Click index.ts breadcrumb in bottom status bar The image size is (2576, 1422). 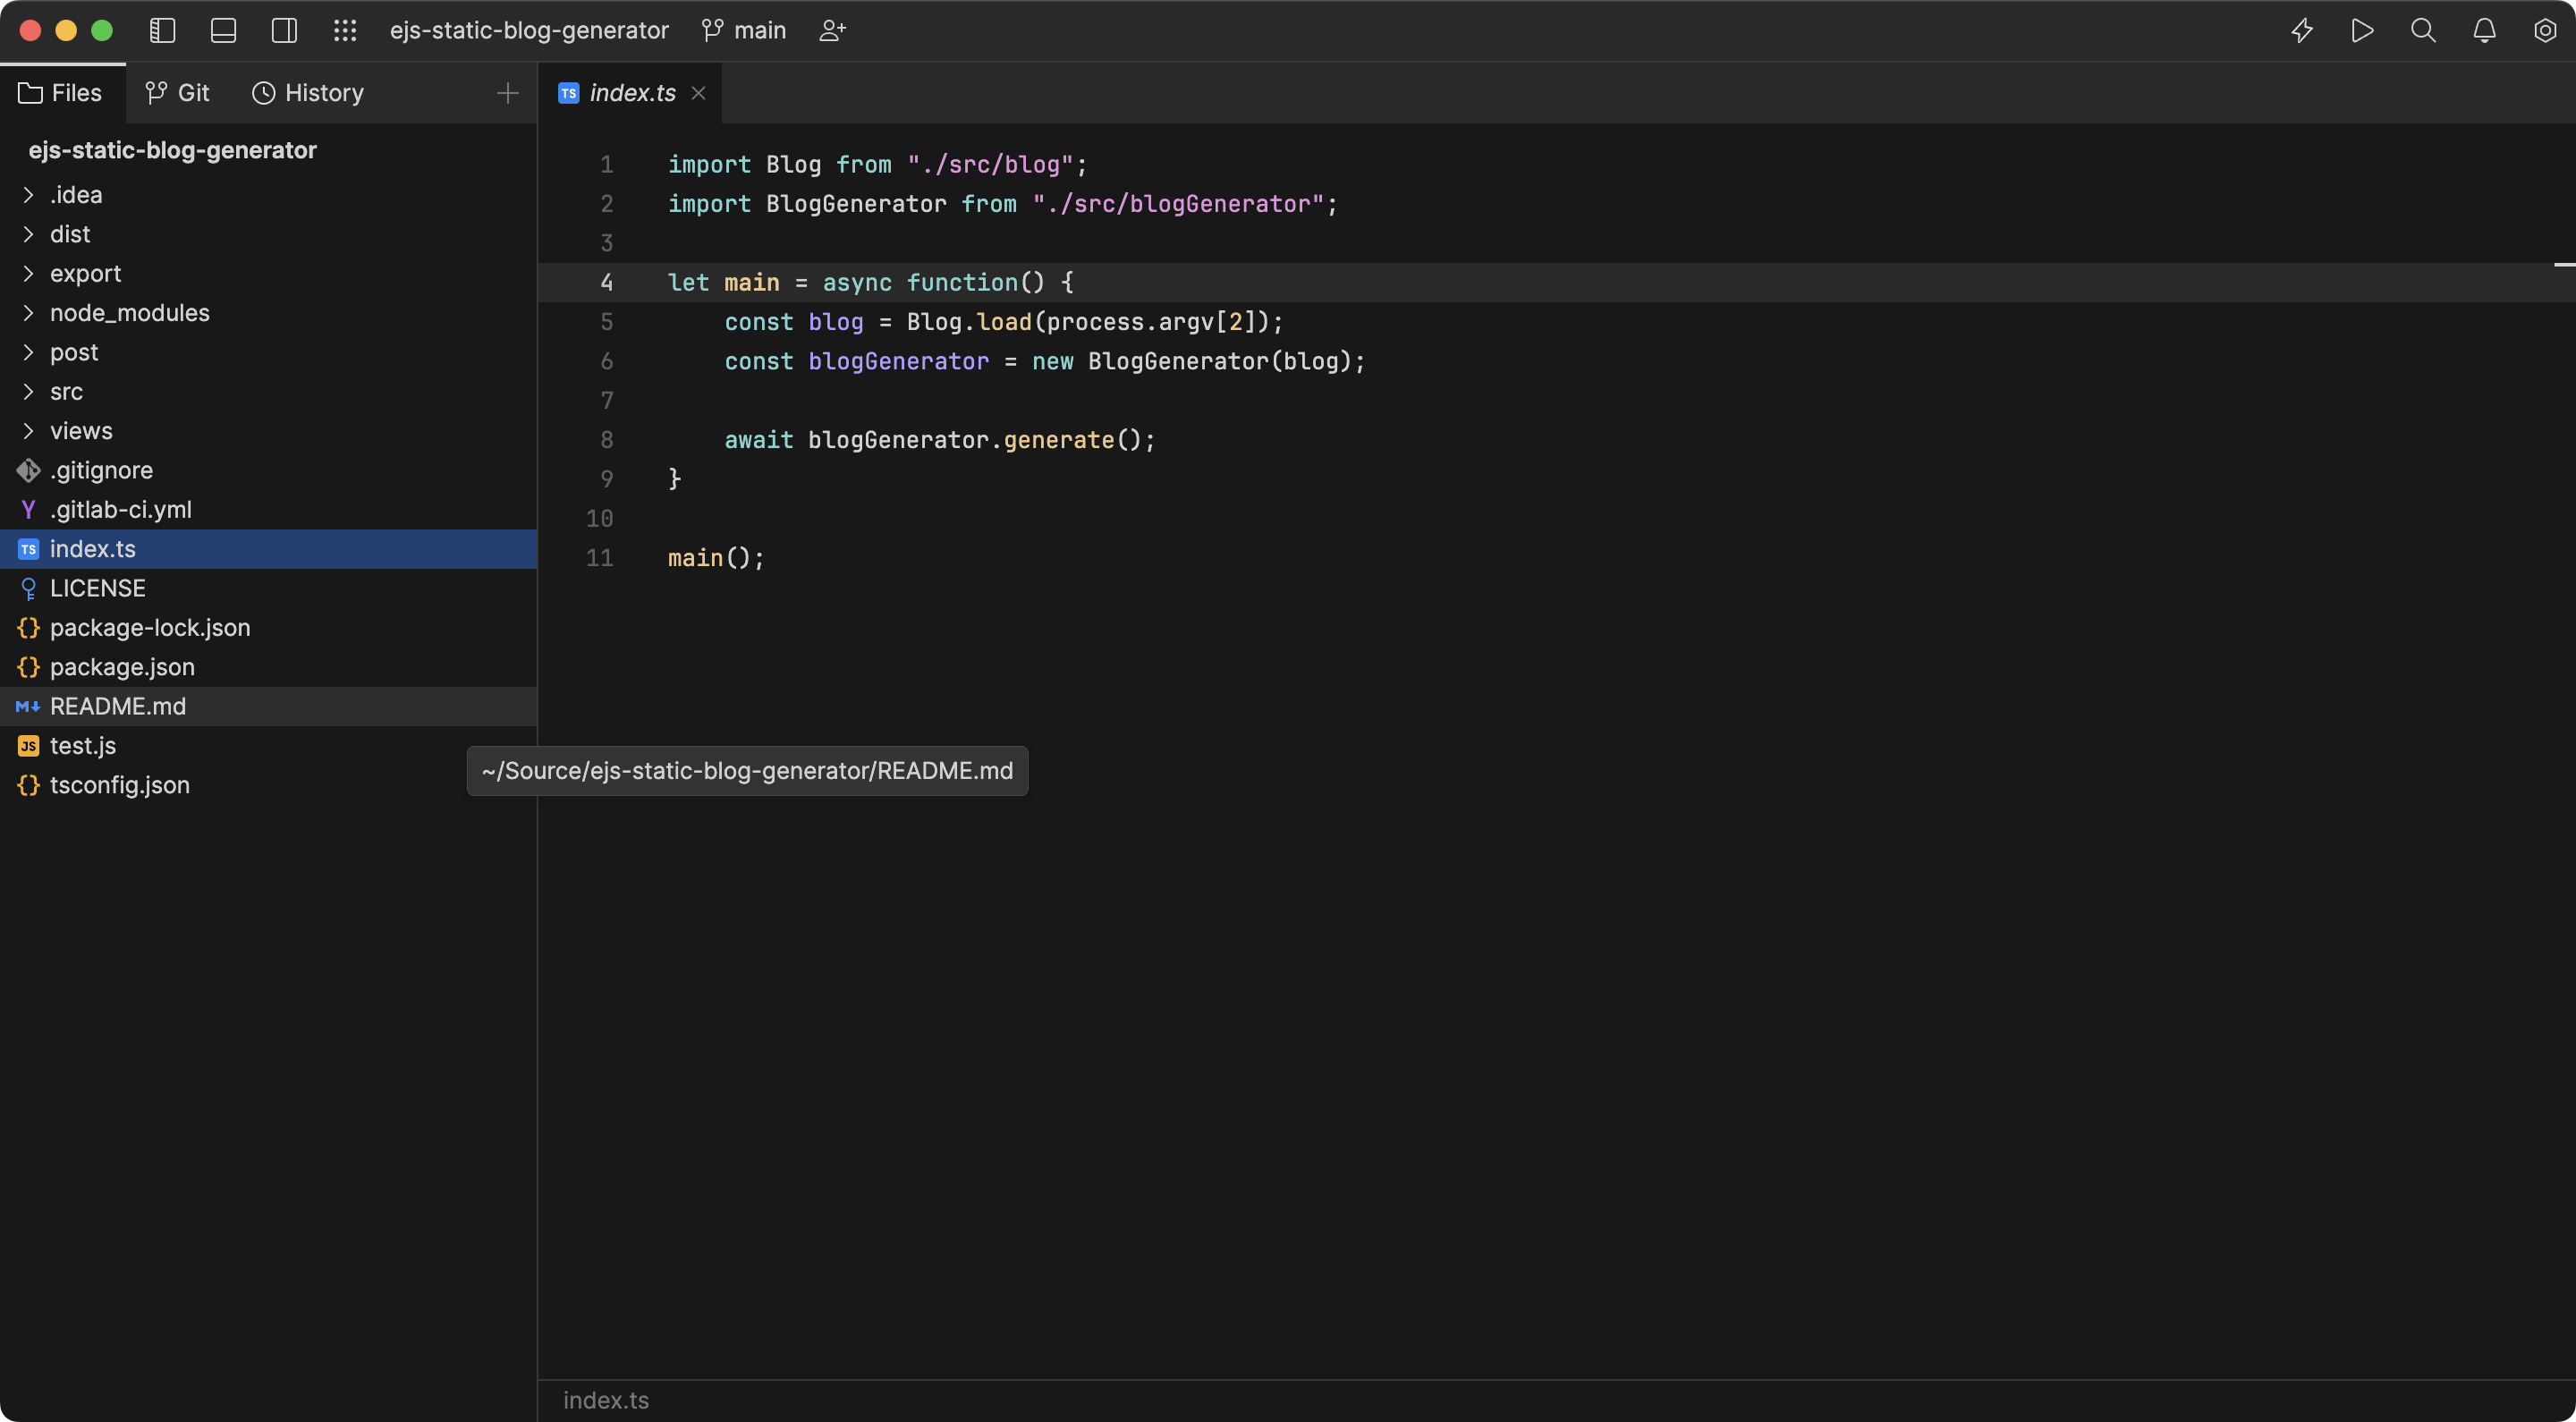pyautogui.click(x=606, y=1400)
